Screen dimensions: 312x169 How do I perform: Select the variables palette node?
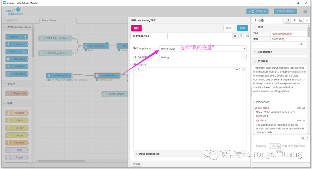click(17, 66)
